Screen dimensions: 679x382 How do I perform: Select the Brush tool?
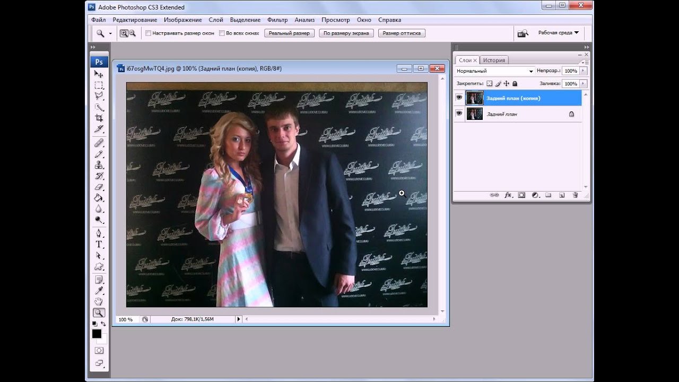[99, 154]
